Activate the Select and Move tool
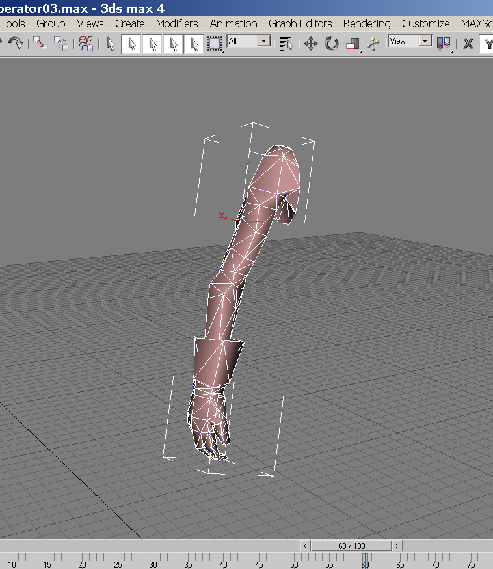 310,44
